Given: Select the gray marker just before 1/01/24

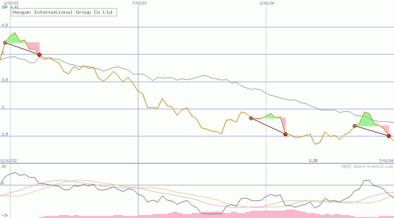Looking at the screenshot, I should (251, 118).
